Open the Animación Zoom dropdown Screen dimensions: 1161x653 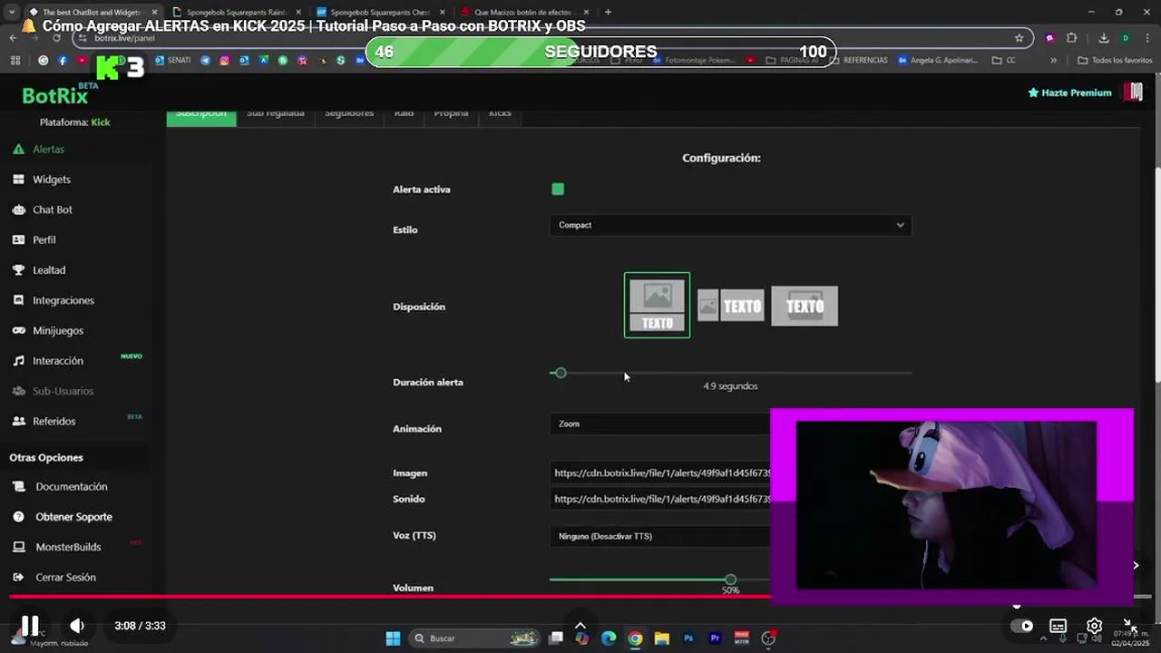[x=659, y=424]
